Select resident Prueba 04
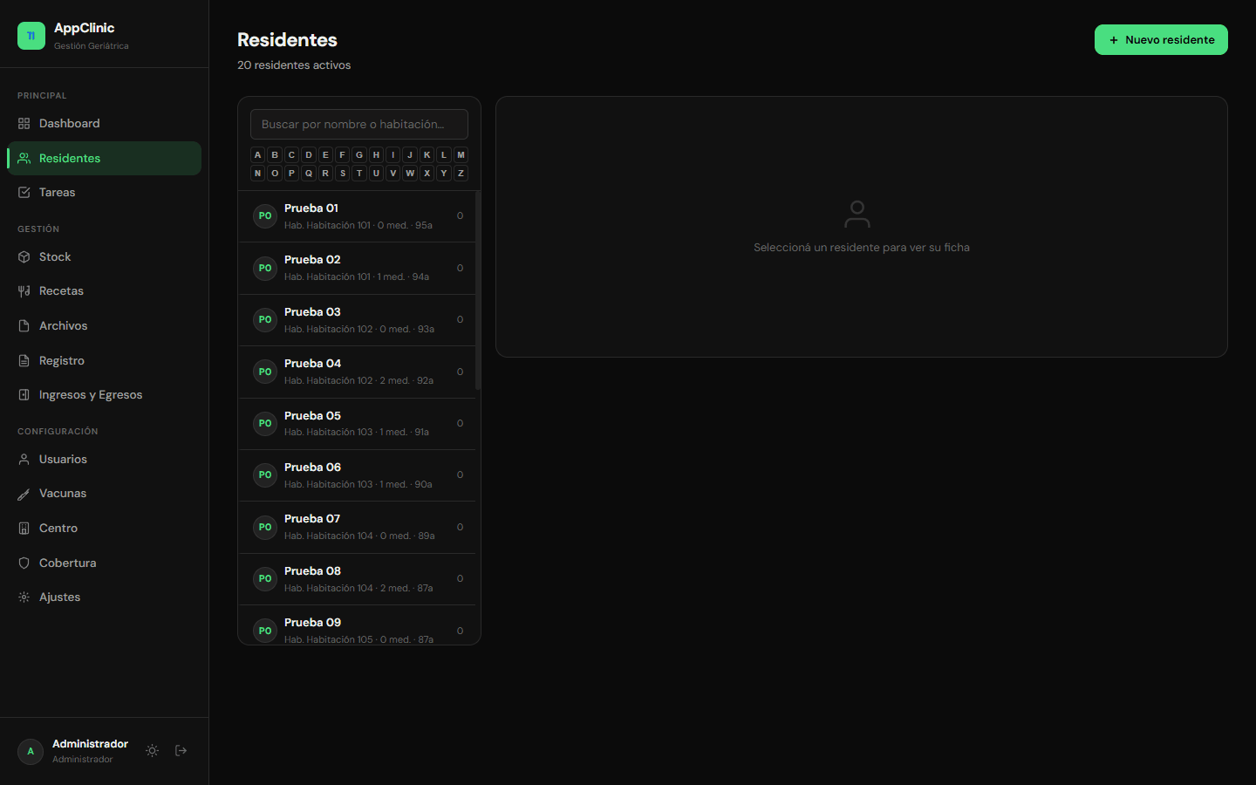1256x785 pixels. click(358, 372)
